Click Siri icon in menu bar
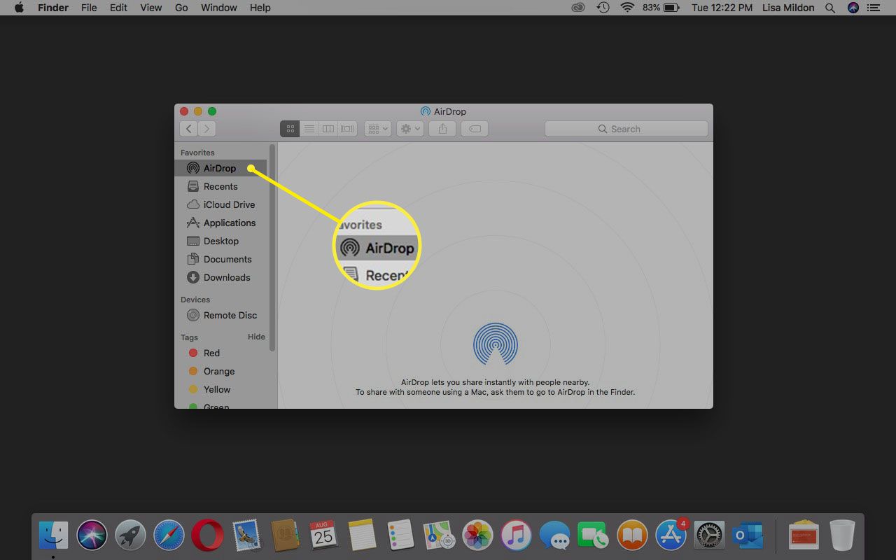This screenshot has height=560, width=896. click(853, 8)
